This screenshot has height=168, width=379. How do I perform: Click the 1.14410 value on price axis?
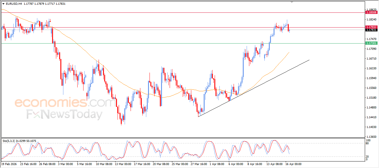point(371,117)
